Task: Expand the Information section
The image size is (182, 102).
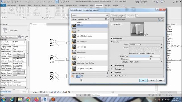Action: 112,39
